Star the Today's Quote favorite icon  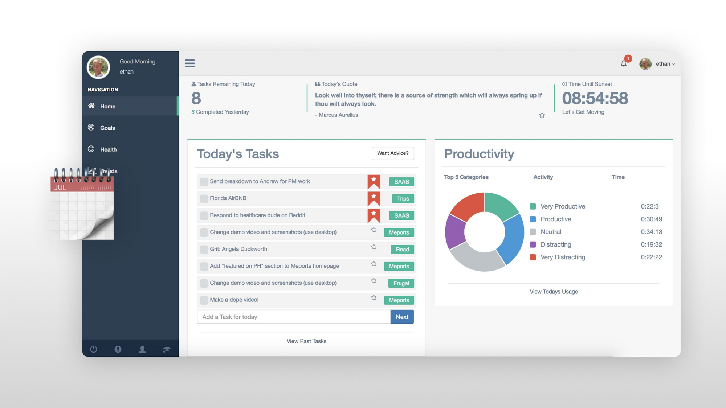[x=542, y=115]
